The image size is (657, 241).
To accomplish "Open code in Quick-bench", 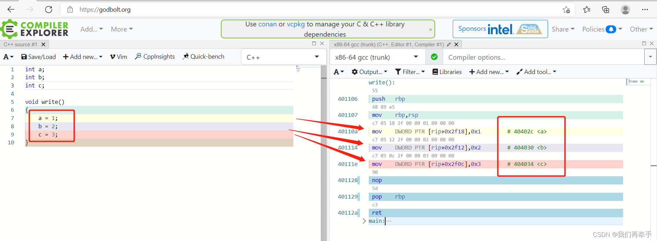I will point(204,57).
